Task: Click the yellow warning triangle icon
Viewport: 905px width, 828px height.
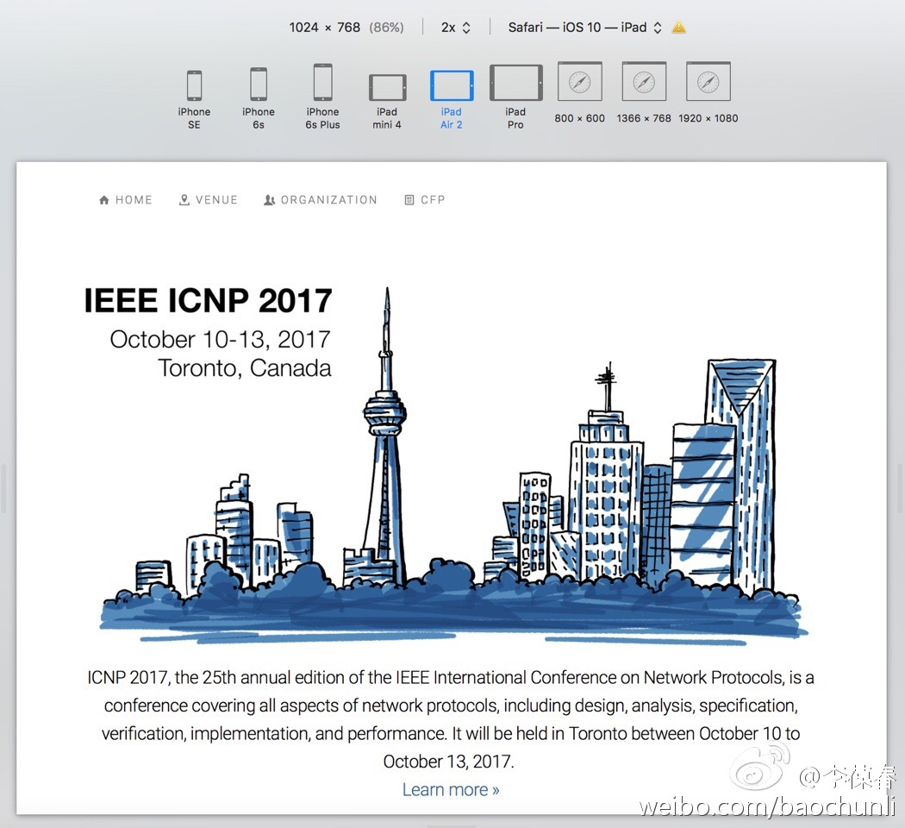Action: 679,28
